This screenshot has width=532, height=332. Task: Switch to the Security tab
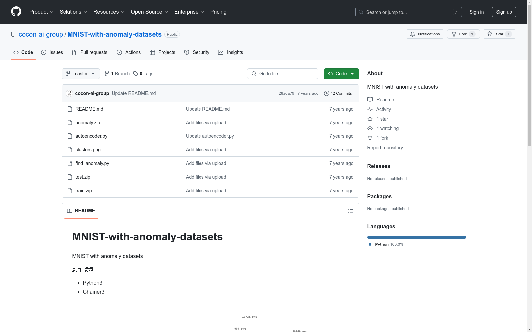[x=197, y=52]
